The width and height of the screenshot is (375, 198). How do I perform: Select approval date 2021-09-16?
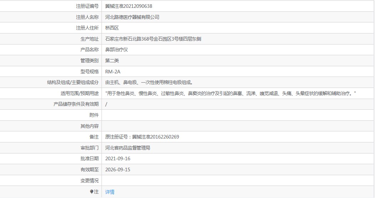coord(118,158)
